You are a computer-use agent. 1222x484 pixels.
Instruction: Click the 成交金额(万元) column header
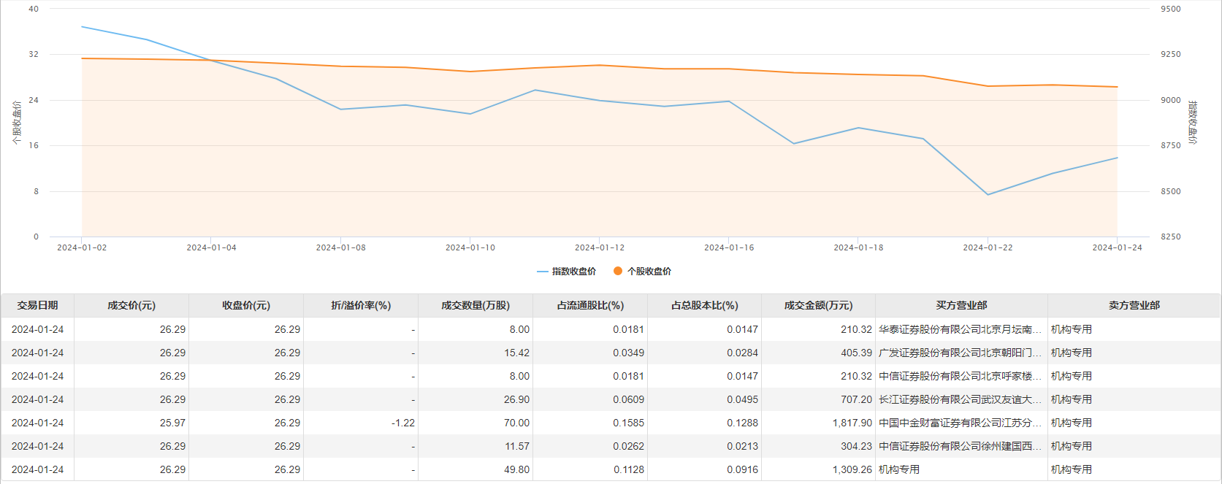tap(818, 305)
